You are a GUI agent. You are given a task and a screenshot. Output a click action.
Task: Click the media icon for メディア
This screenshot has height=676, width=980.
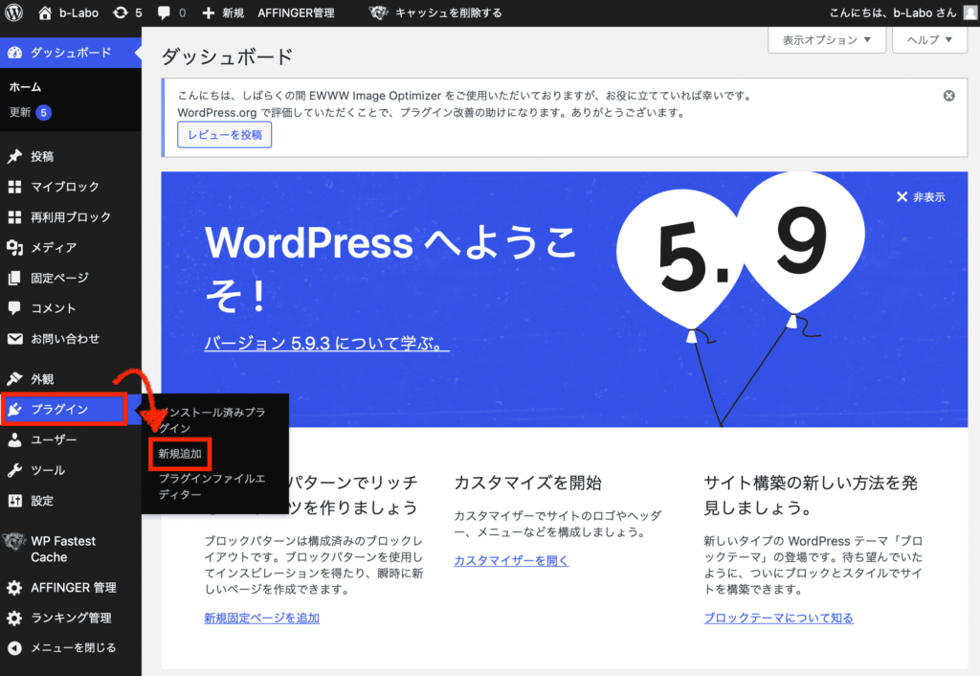click(x=14, y=247)
